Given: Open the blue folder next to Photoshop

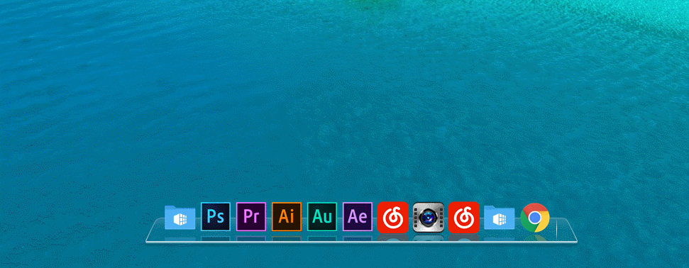Looking at the screenshot, I should tap(180, 218).
